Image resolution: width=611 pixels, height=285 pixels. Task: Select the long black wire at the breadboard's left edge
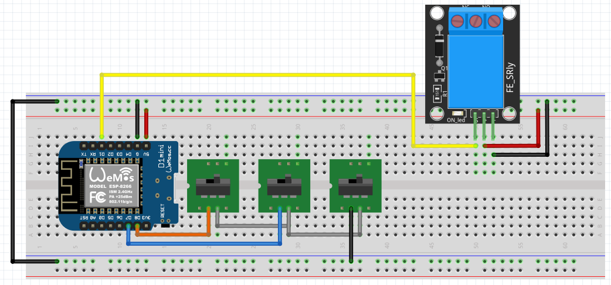[11, 181]
